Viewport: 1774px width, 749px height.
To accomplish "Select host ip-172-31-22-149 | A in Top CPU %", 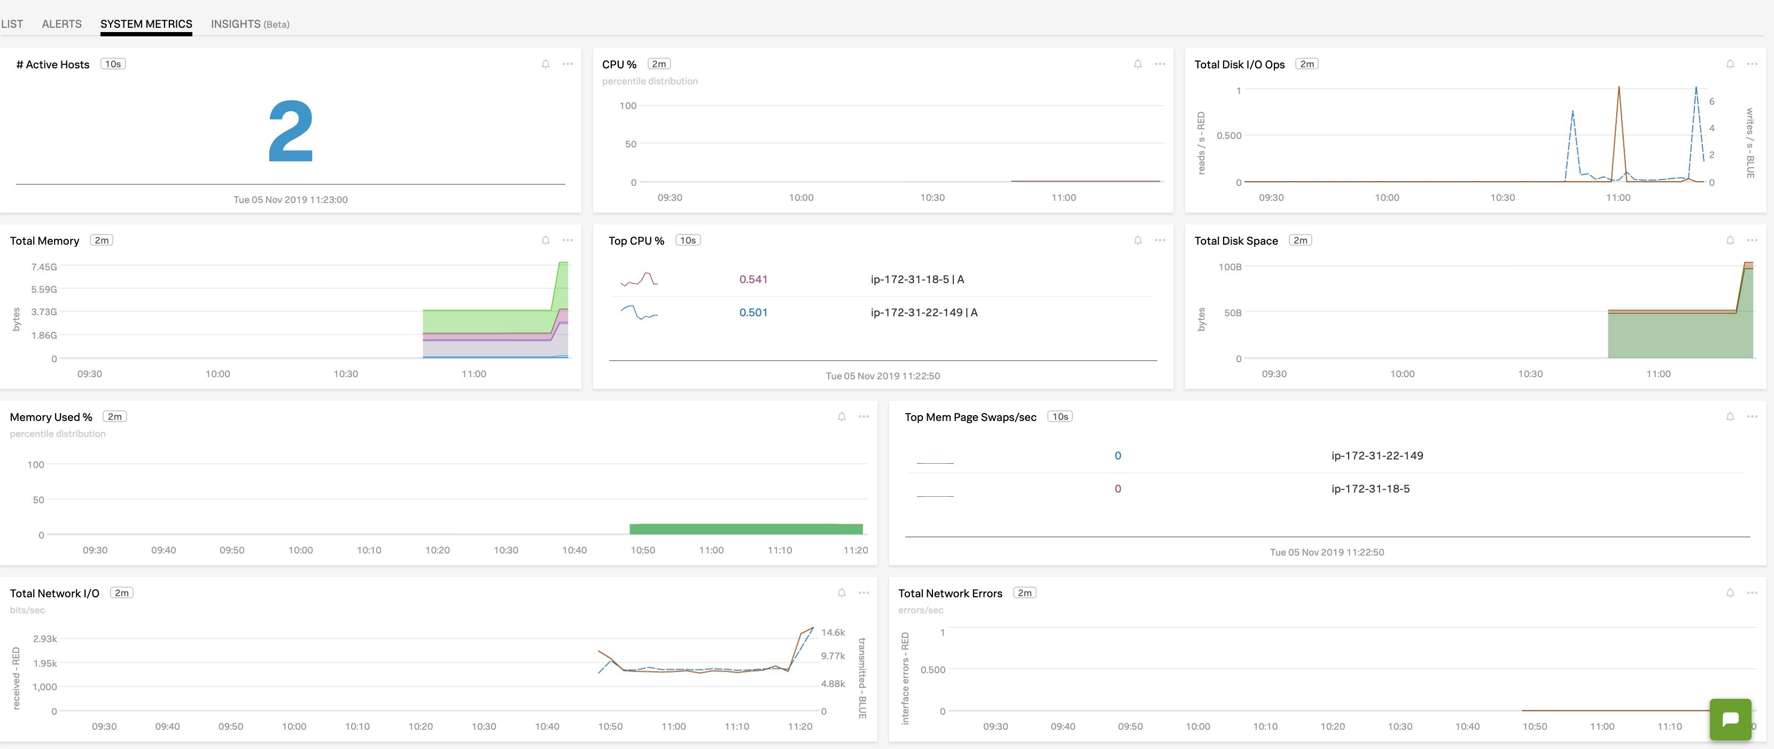I will [x=924, y=313].
